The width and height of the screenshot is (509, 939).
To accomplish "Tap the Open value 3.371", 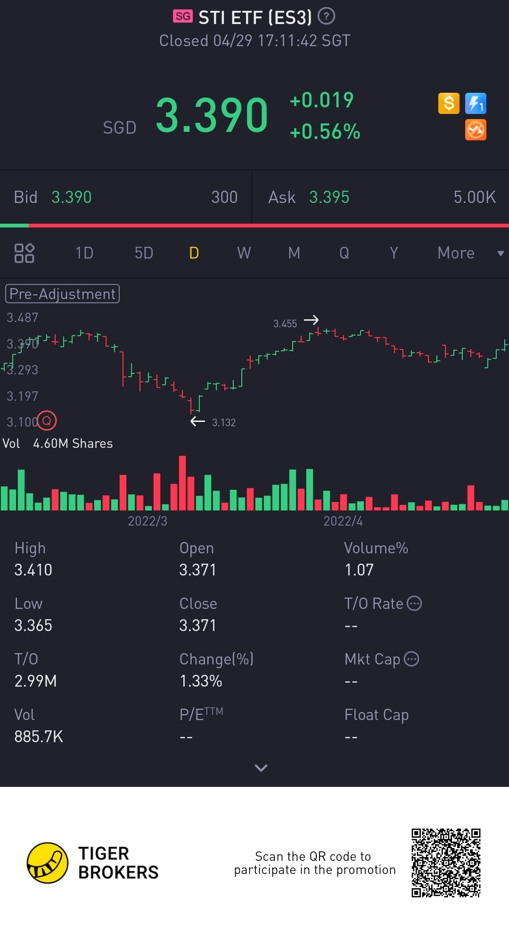I will pyautogui.click(x=197, y=570).
